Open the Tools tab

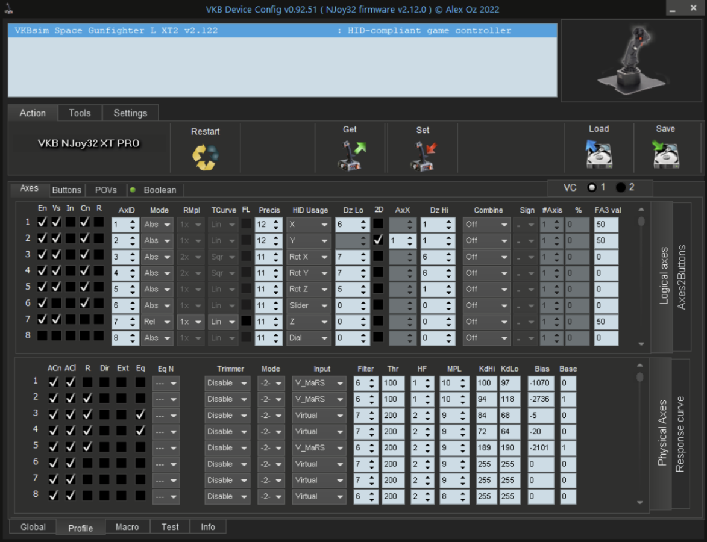coord(80,113)
